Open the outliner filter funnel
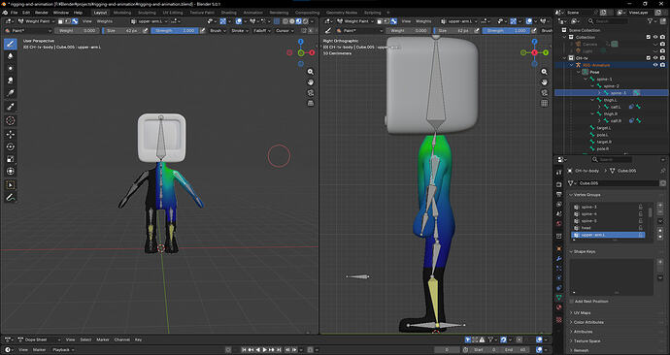Viewport: 670px width, 355px height. (651, 21)
